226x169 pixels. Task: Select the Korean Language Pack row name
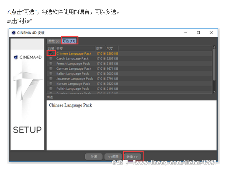(73, 84)
